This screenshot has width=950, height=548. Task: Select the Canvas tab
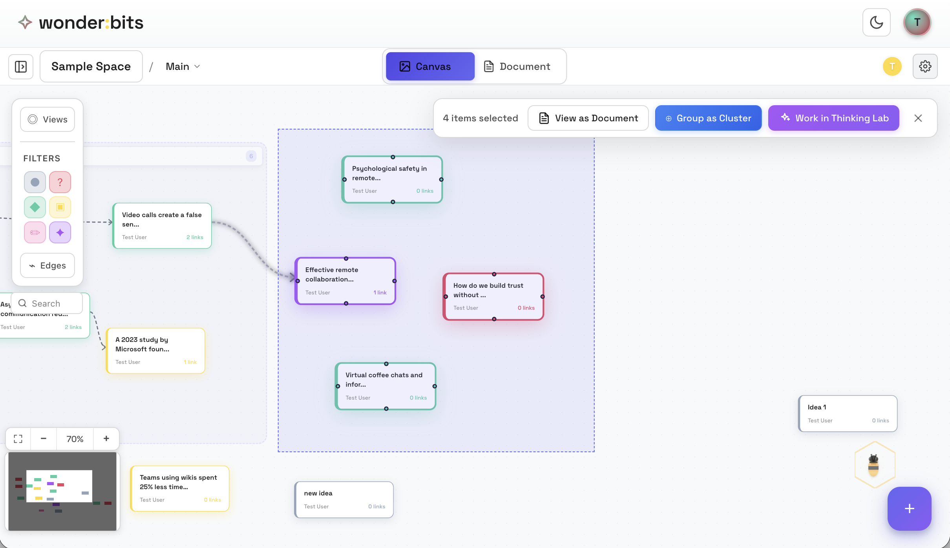point(429,66)
